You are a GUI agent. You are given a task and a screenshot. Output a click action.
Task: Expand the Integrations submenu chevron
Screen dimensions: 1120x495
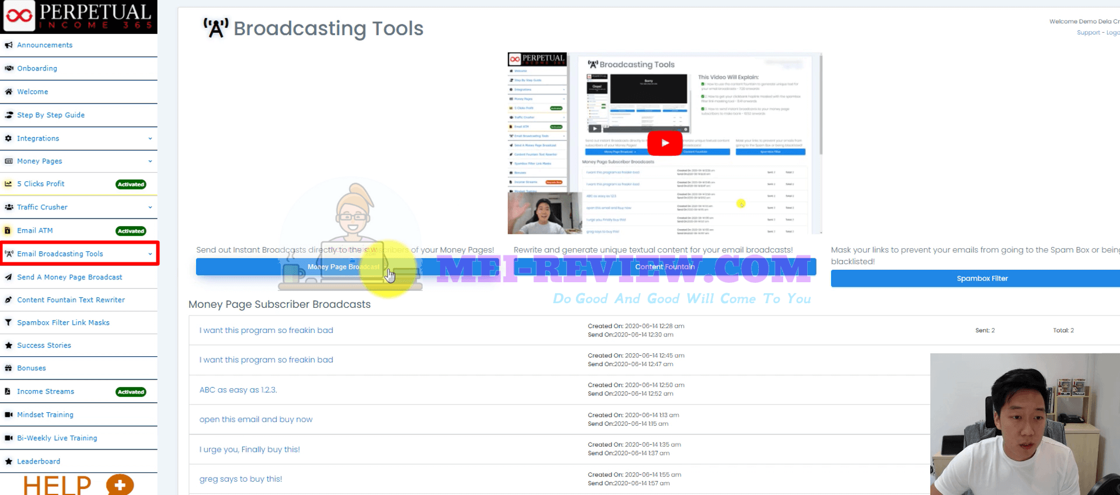tap(150, 139)
